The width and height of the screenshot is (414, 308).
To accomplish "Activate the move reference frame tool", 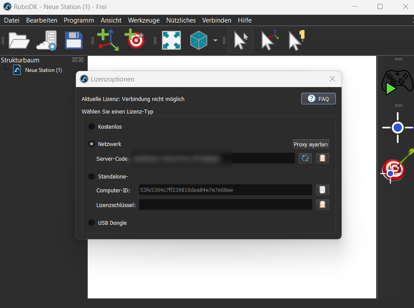I will pyautogui.click(x=269, y=40).
